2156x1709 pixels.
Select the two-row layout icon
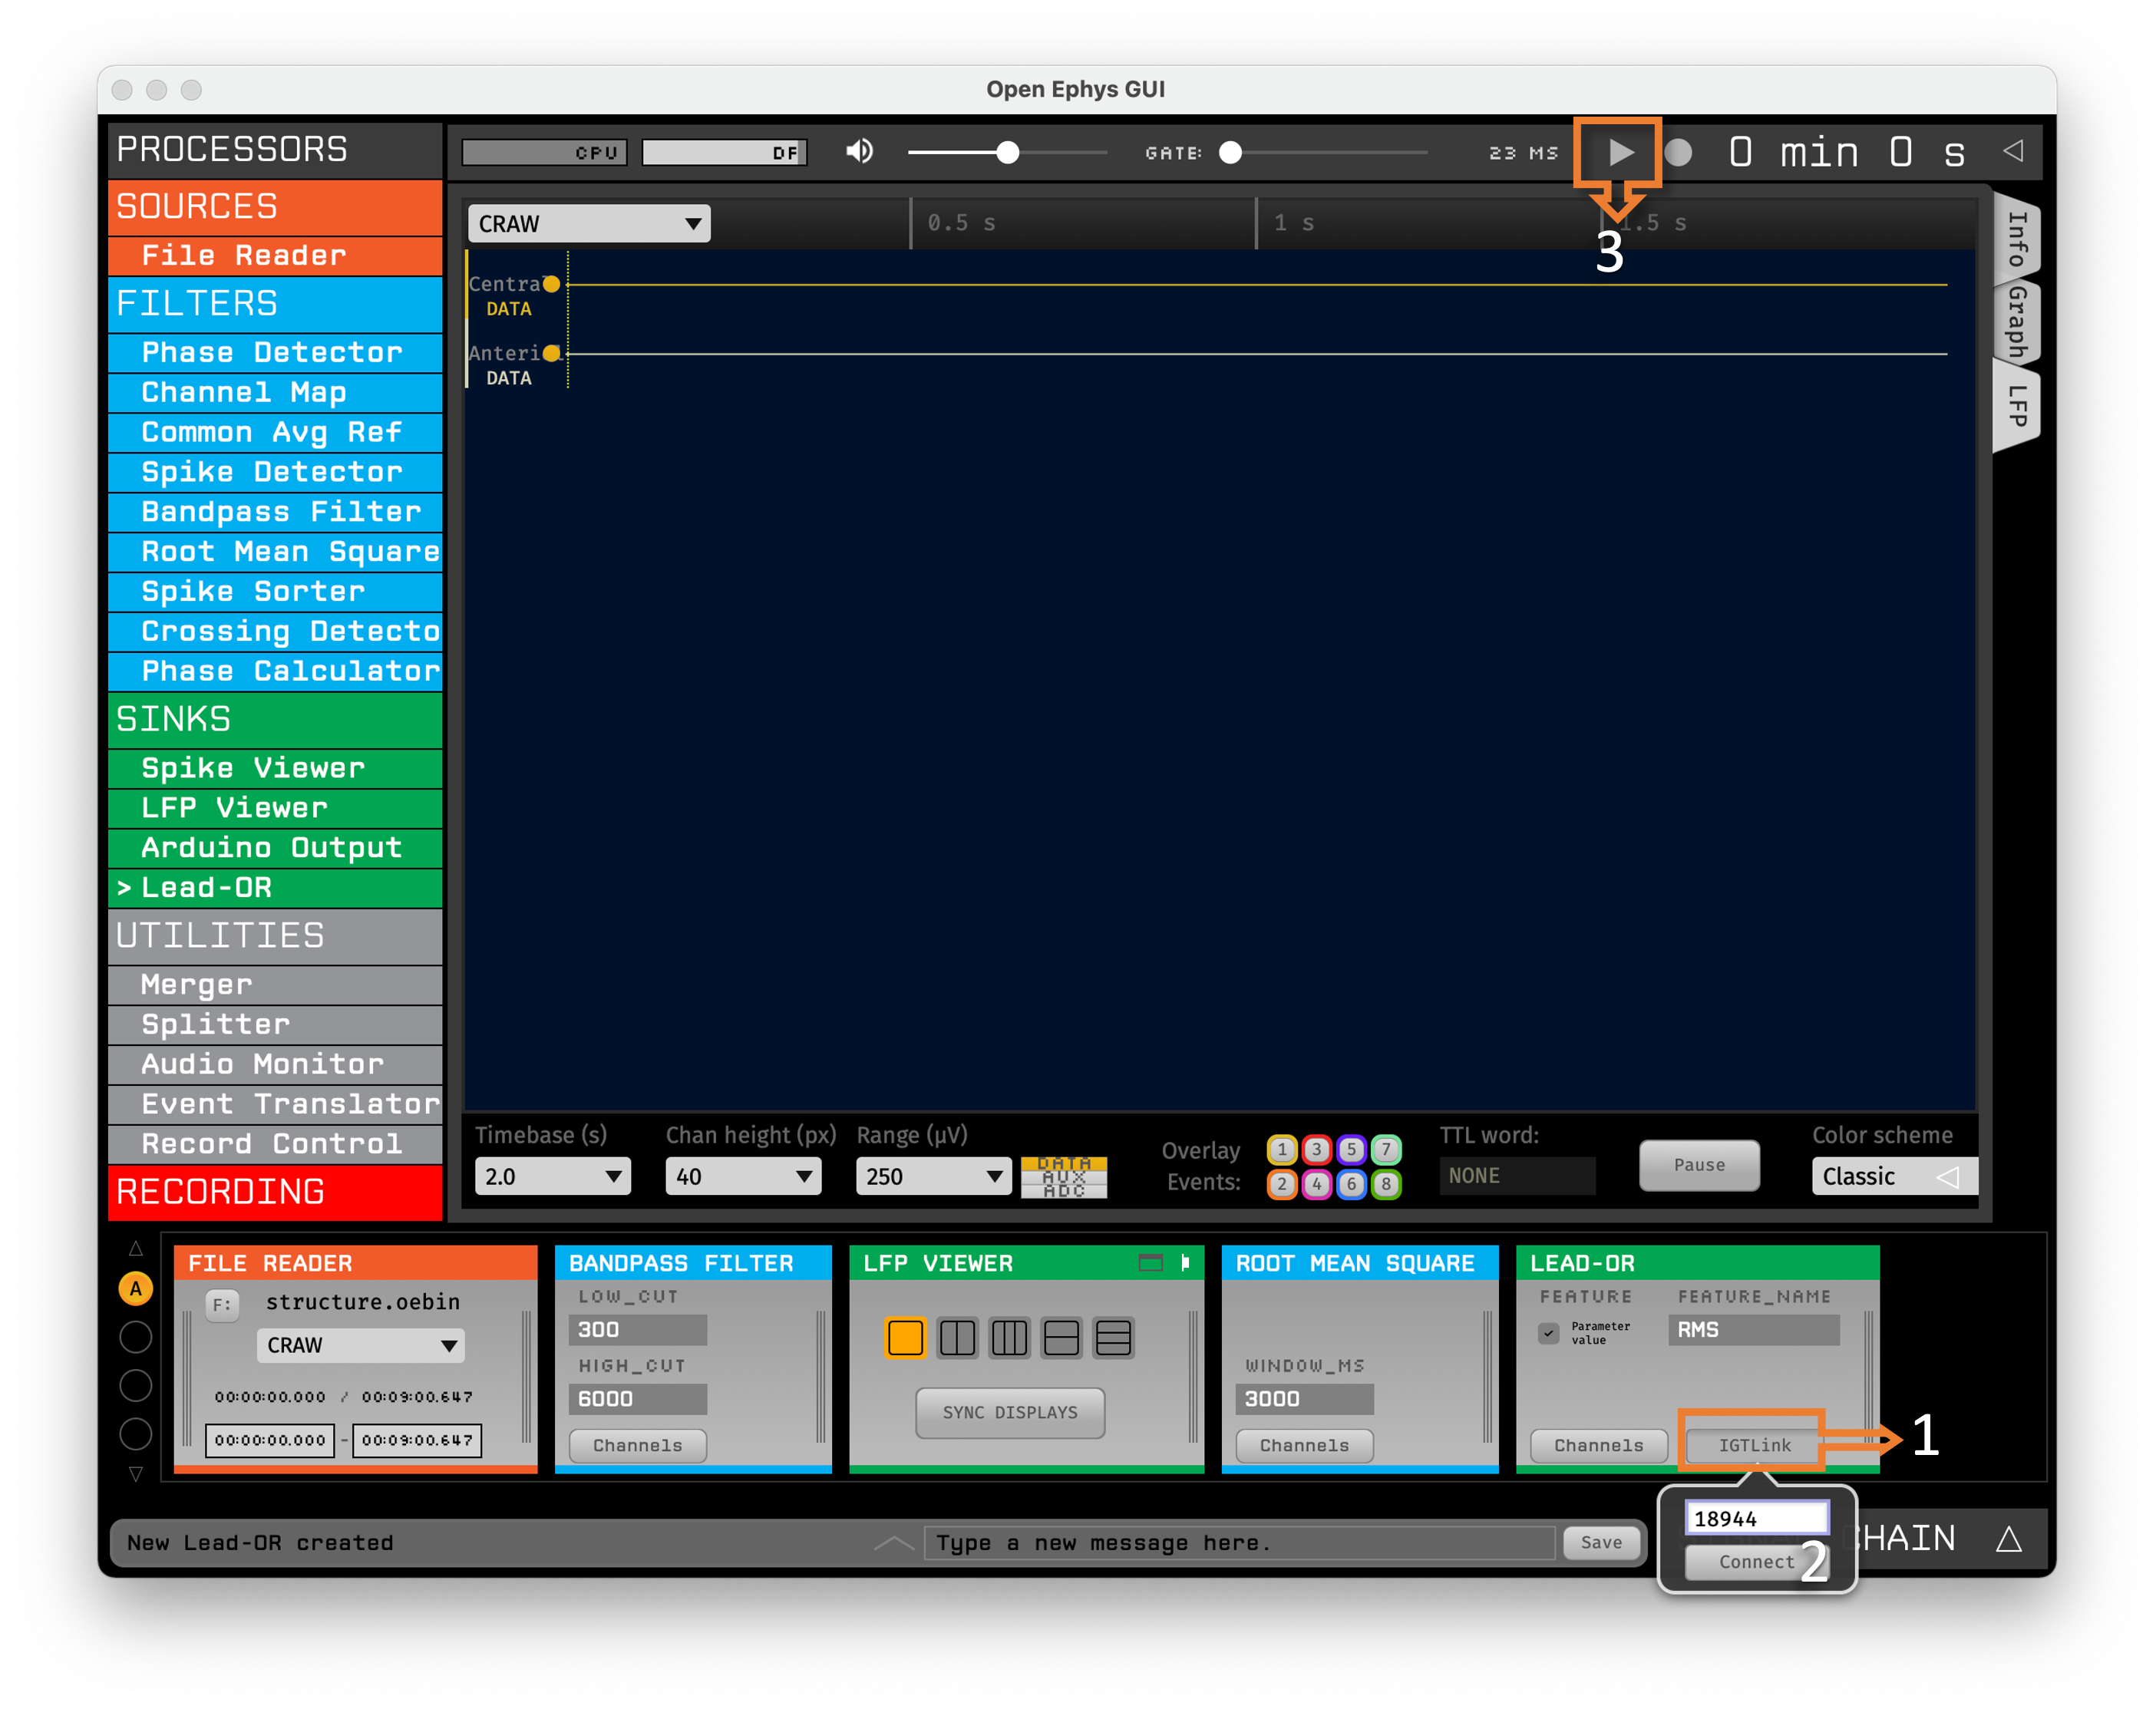[x=1061, y=1337]
